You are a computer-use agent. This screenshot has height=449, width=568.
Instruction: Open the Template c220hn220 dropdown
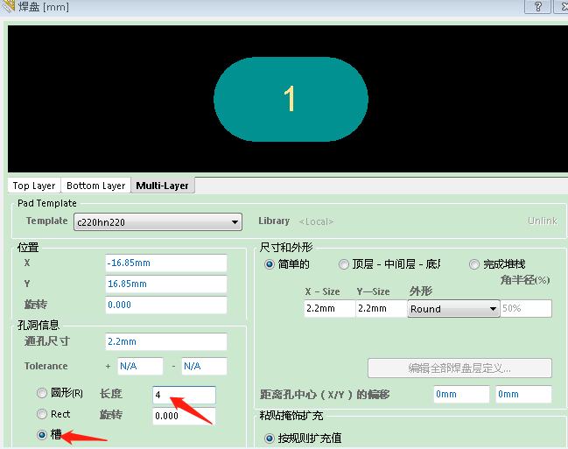[158, 221]
